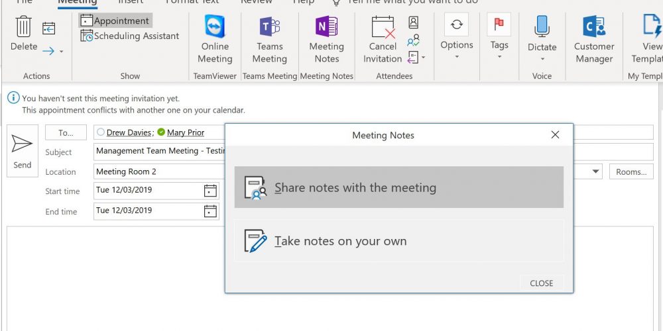The width and height of the screenshot is (663, 331).
Task: Open the Address Book icon
Action: coord(414,23)
